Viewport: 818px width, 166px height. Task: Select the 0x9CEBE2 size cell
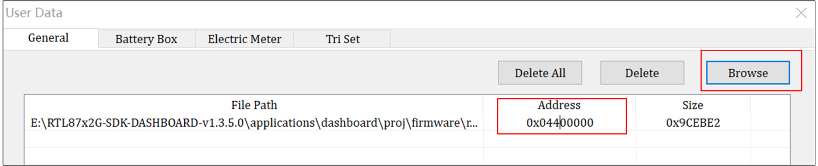(x=693, y=123)
